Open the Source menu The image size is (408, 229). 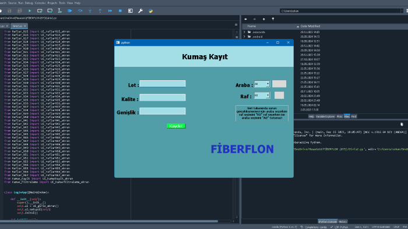pos(12,3)
